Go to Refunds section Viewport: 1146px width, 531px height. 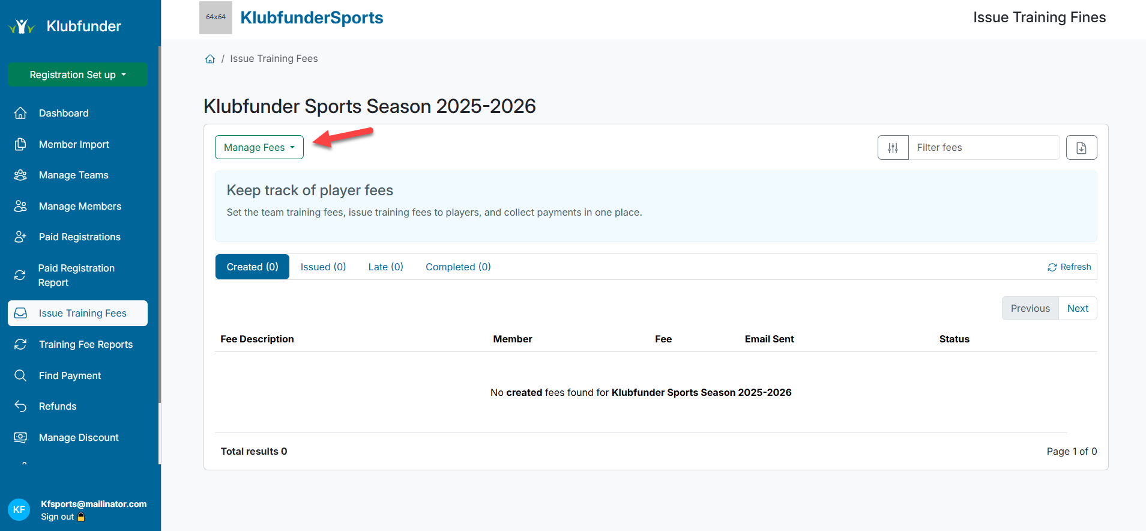[x=58, y=407]
